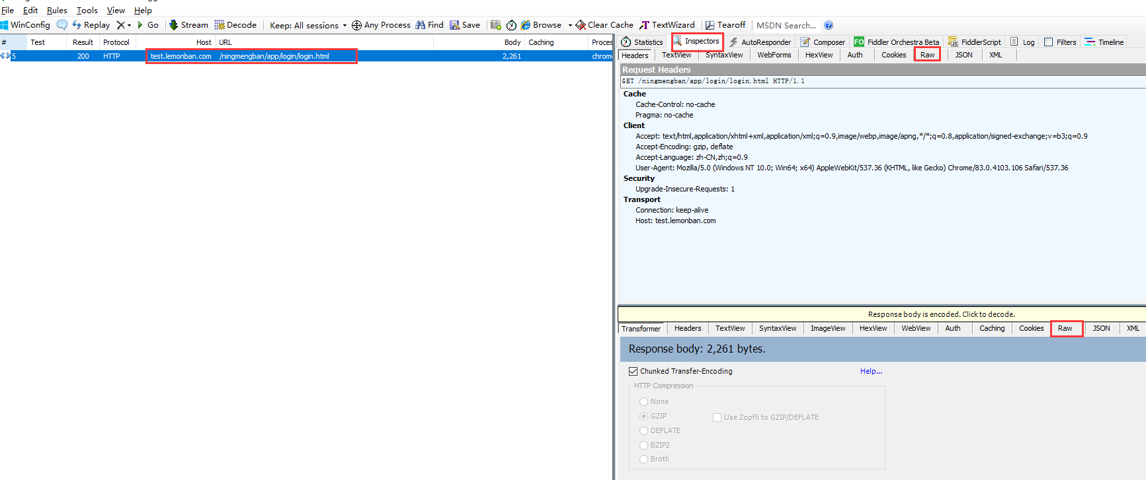The height and width of the screenshot is (480, 1146).
Task: Switch to the Inspectors tab
Action: [697, 42]
